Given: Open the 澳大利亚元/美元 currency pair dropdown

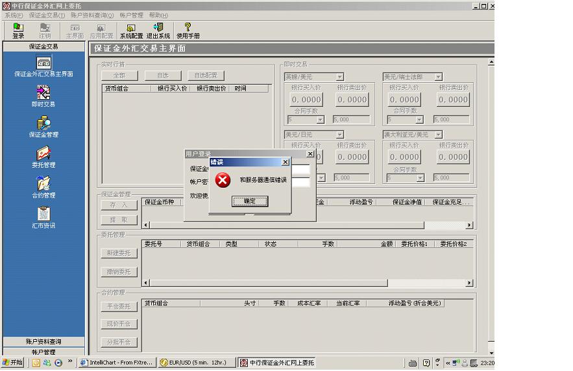Looking at the screenshot, I should [438, 135].
